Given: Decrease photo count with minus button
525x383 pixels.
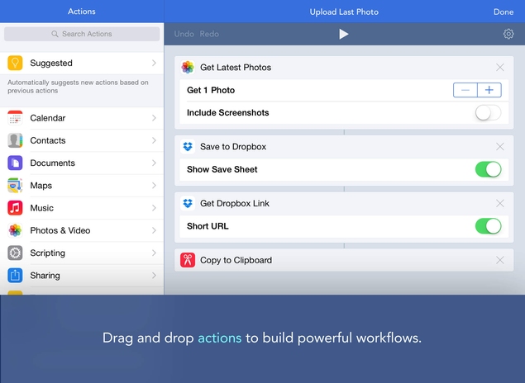Looking at the screenshot, I should click(x=465, y=90).
